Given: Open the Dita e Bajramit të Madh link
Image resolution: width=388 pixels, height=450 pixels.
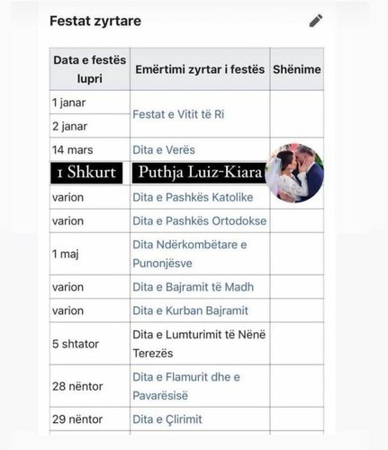Looking at the screenshot, I should click(193, 287).
